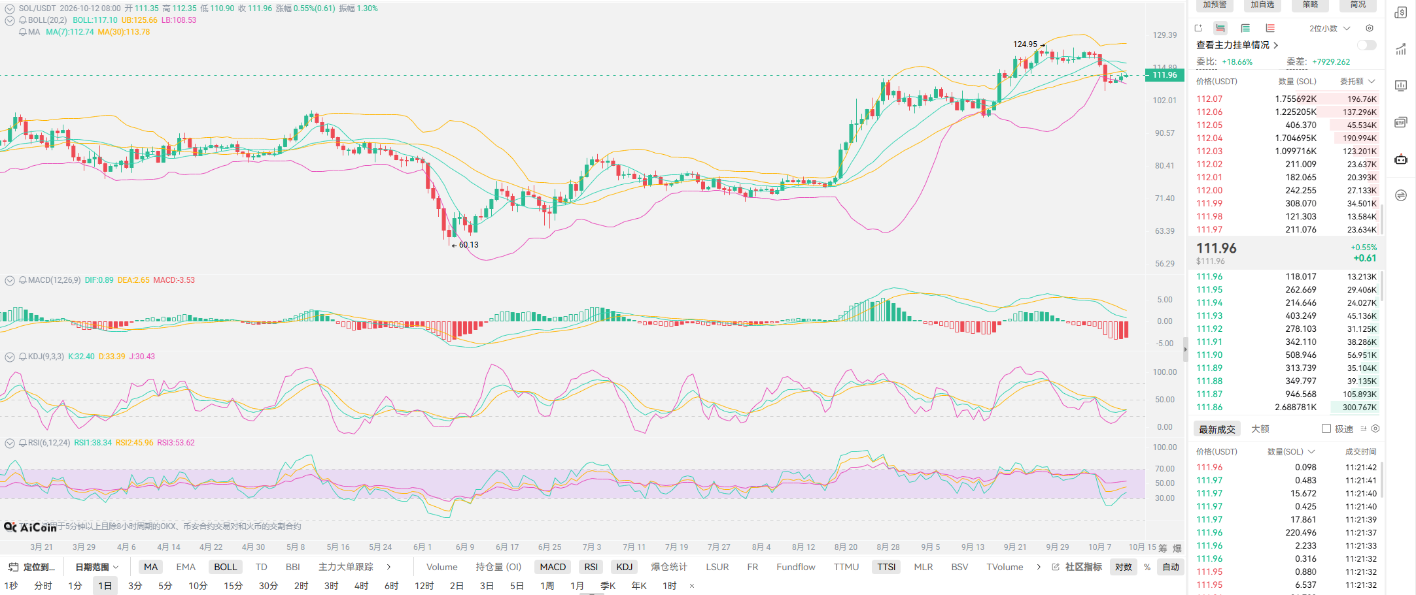Open order book settings gear
Viewport: 1416px width, 595px height.
[x=1370, y=28]
